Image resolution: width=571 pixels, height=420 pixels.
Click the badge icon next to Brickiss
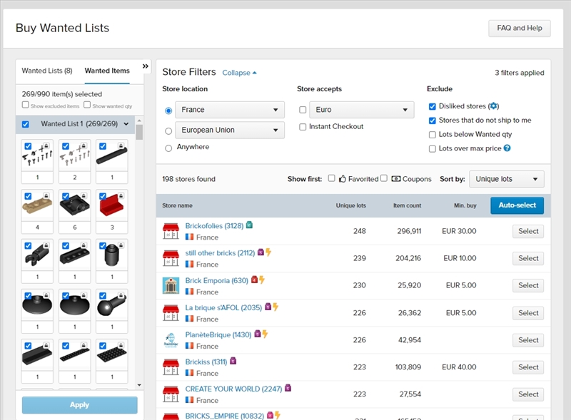[233, 362]
